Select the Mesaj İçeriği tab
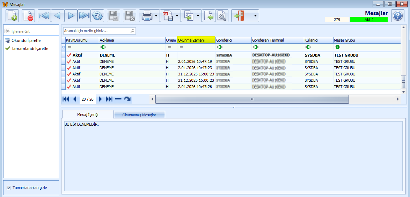 (88, 115)
